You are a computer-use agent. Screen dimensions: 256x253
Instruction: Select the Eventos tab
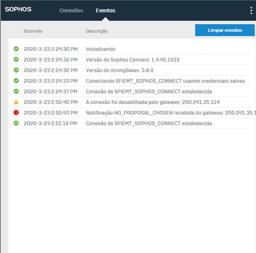[105, 11]
